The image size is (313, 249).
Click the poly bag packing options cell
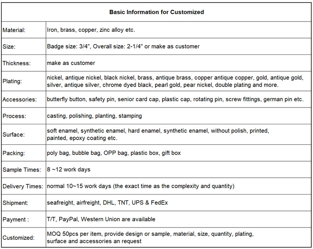click(x=114, y=153)
